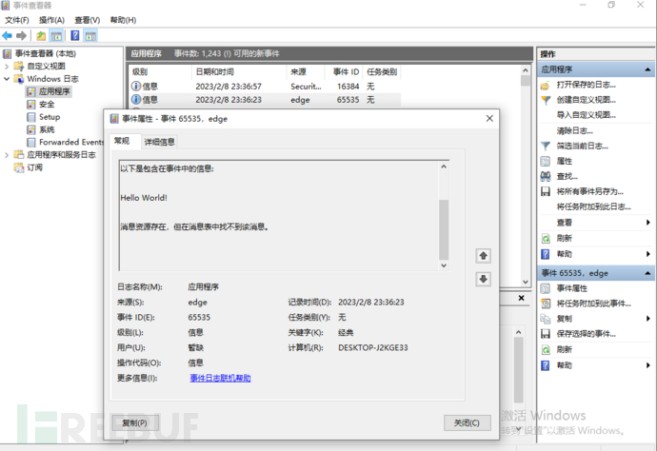
Task: Collapse the Event 65535, edge actions section
Action: [647, 273]
